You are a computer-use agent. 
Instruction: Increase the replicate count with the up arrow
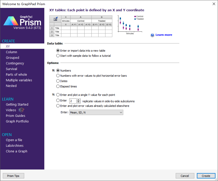[78, 100]
